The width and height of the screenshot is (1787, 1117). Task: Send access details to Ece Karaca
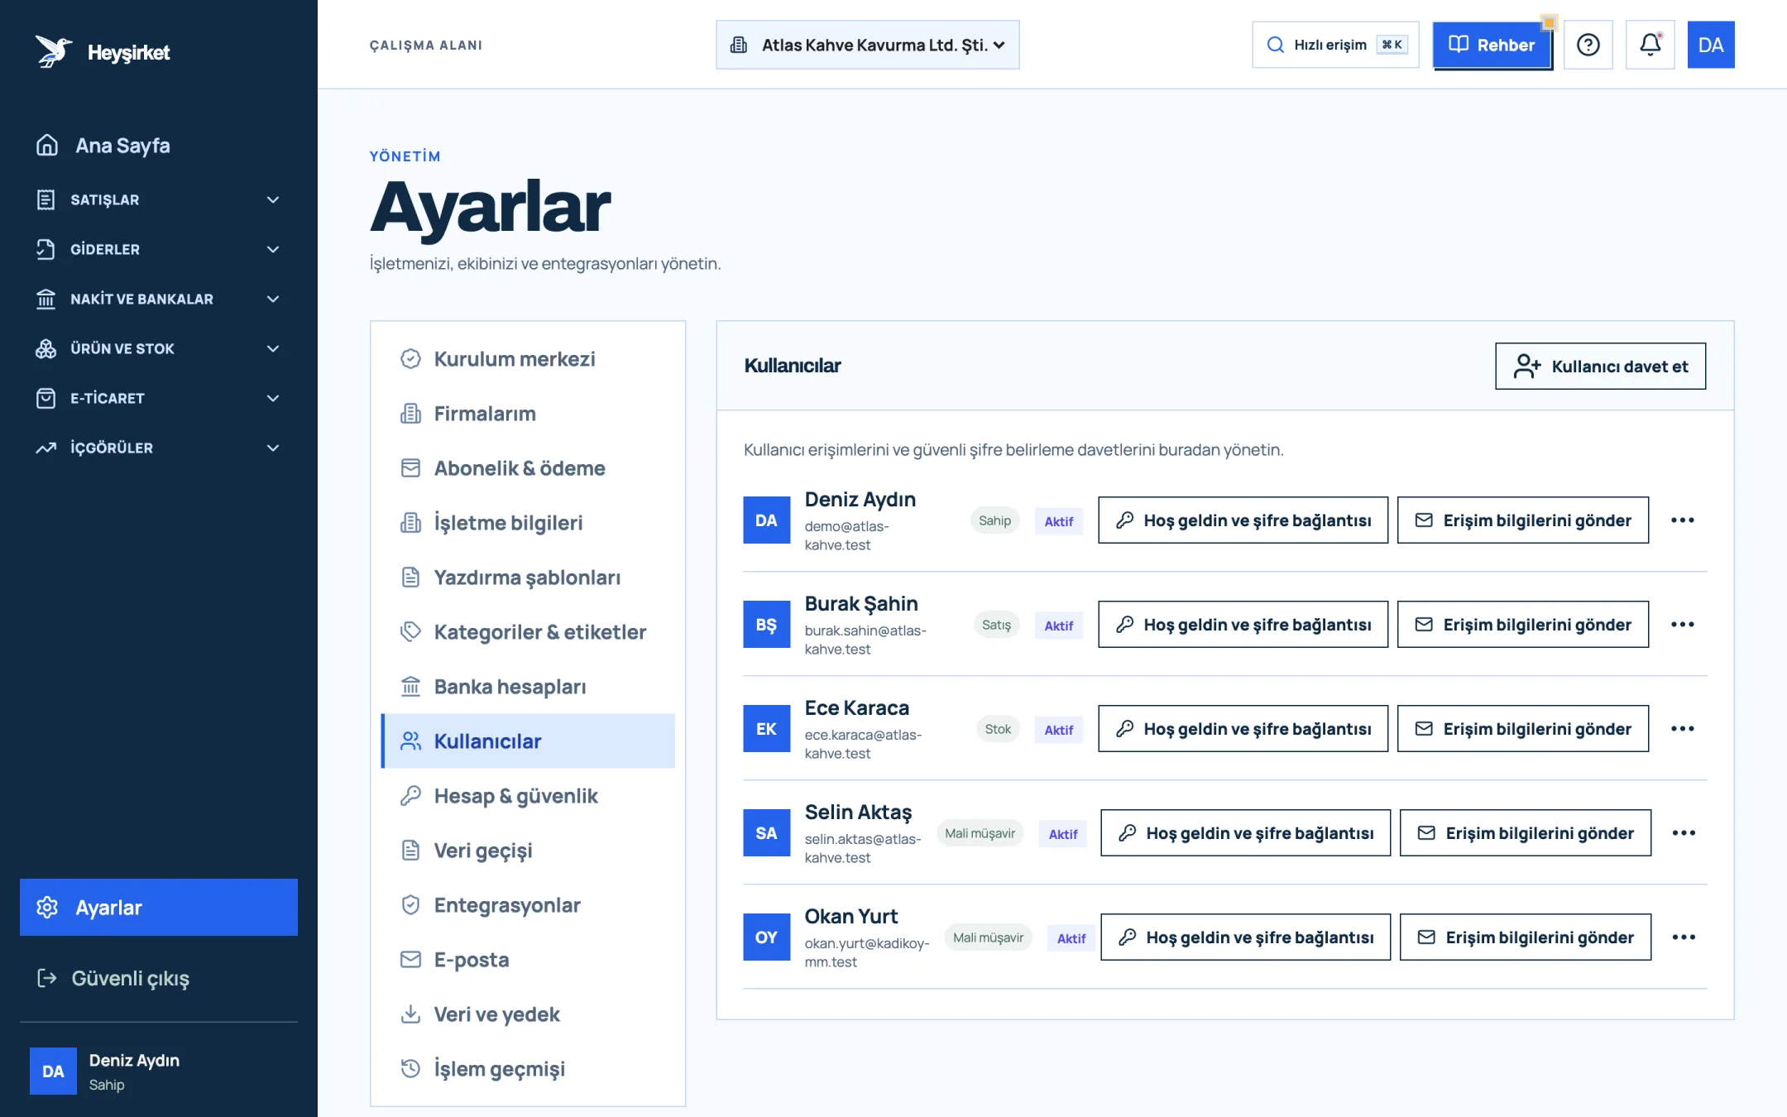[x=1523, y=729]
